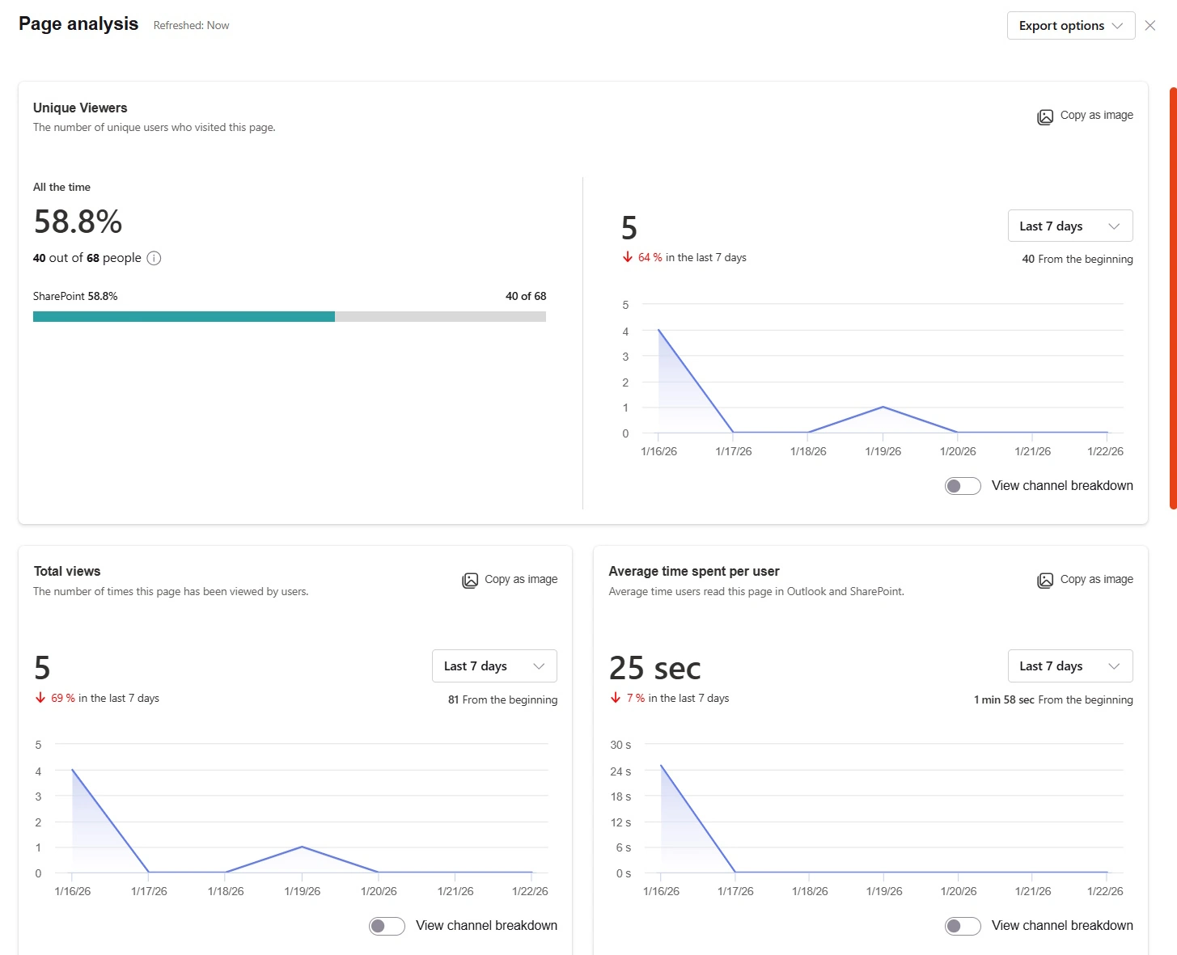
Task: Click the Copy as image icon in Unique Viewers
Action: (1045, 116)
